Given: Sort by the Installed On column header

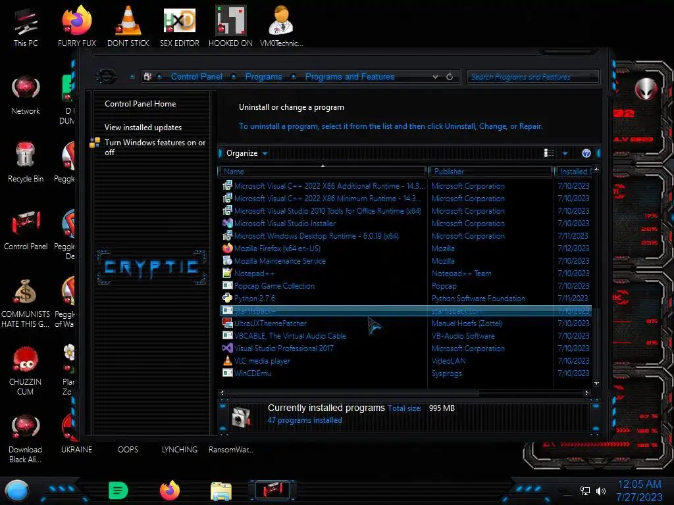Looking at the screenshot, I should pos(573,172).
